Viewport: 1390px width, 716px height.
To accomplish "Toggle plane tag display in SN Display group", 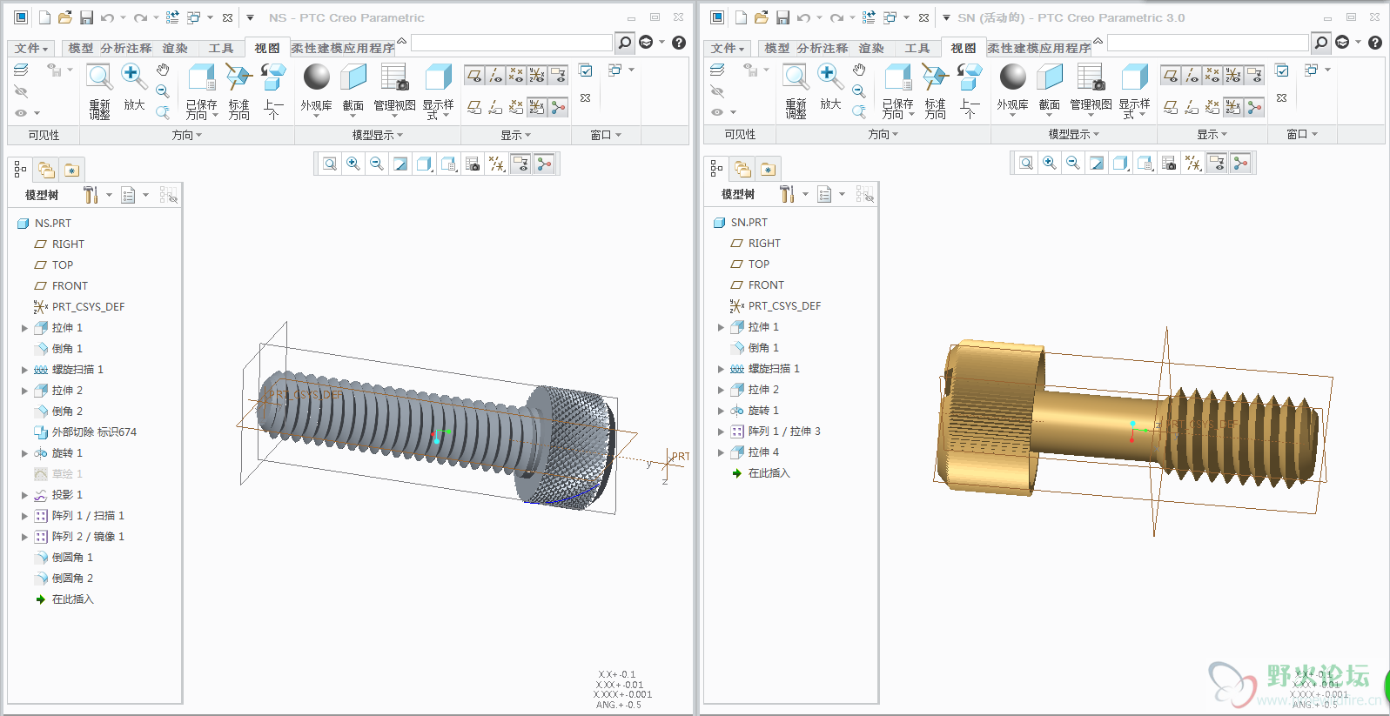I will [1171, 107].
